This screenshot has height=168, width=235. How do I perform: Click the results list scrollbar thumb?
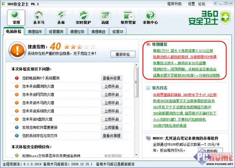click(x=136, y=82)
